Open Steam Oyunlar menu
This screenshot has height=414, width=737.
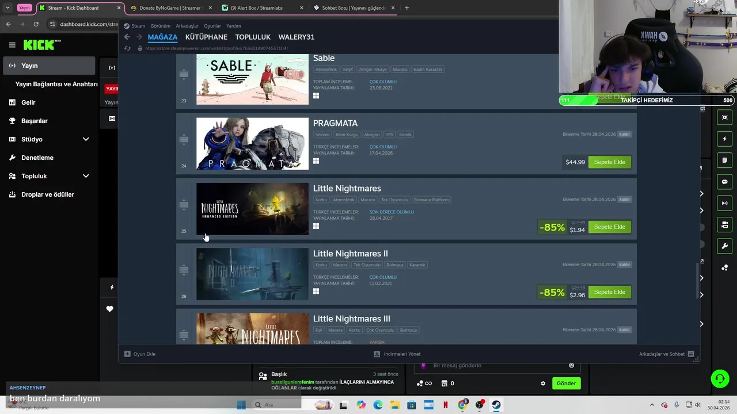212,26
